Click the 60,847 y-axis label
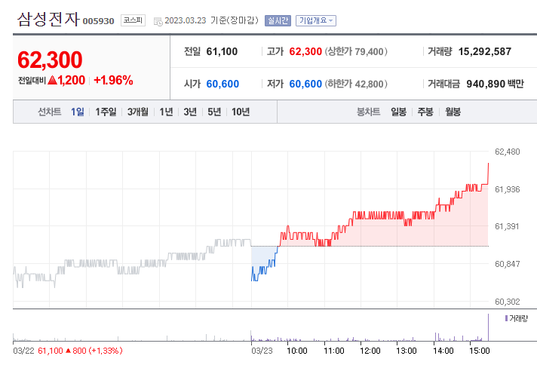The image size is (537, 368). (507, 264)
